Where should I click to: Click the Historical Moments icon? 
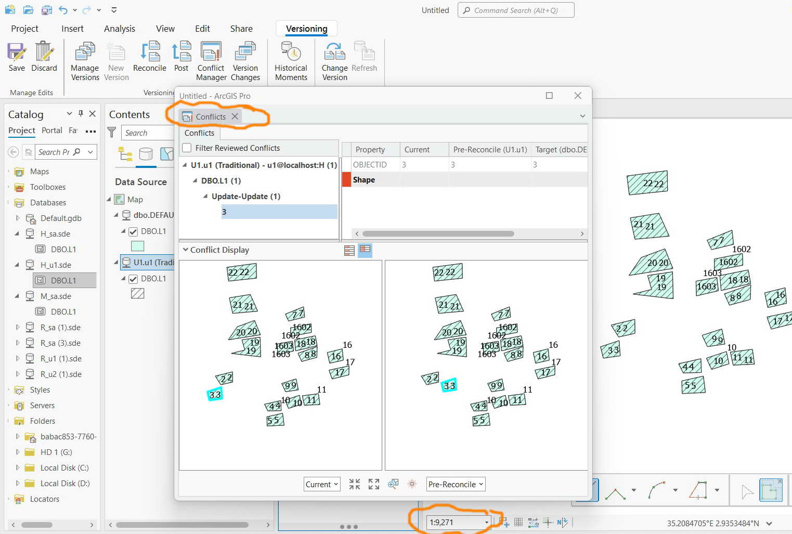pyautogui.click(x=291, y=61)
